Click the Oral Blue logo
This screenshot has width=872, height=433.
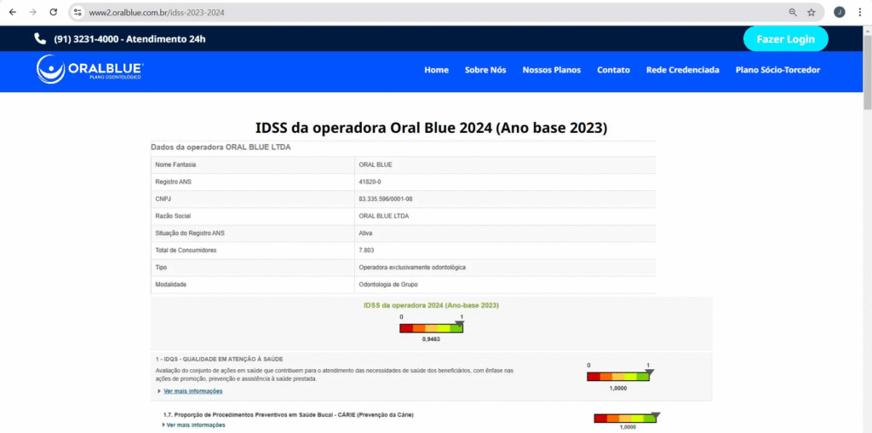click(x=90, y=70)
